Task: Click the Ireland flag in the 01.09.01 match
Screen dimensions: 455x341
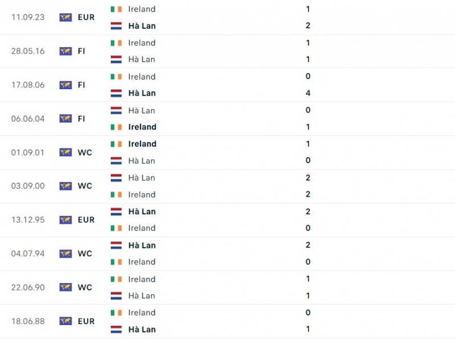Action: (x=116, y=144)
